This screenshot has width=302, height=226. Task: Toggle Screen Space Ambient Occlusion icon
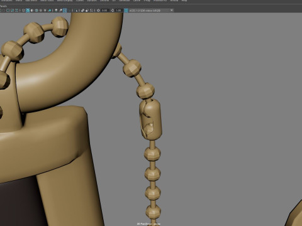56,11
